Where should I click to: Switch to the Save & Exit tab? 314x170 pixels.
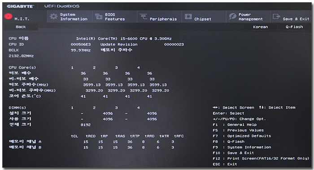point(296,19)
